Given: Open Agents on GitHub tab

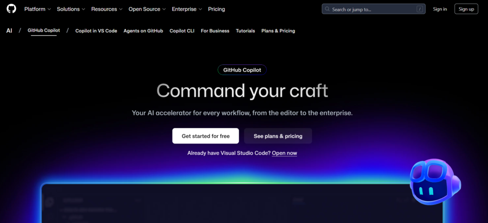Looking at the screenshot, I should click(143, 31).
